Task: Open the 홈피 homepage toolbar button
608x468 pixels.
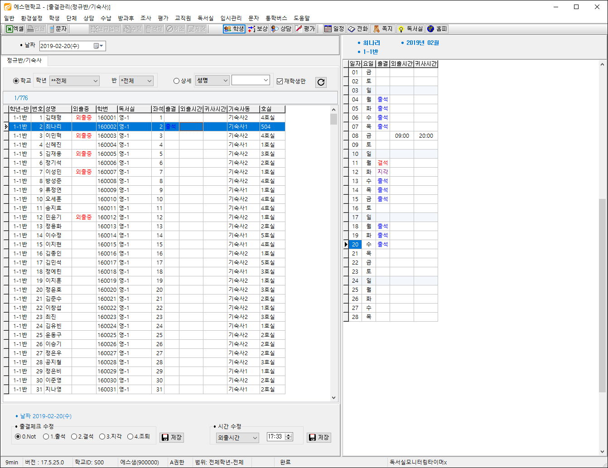Action: pyautogui.click(x=437, y=29)
